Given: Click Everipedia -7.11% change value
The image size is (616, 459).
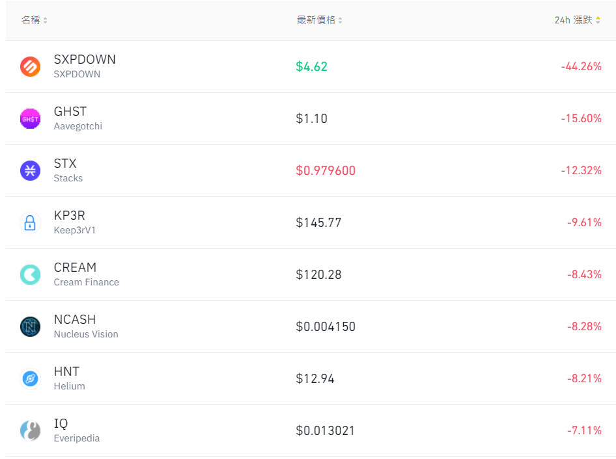Looking at the screenshot, I should pyautogui.click(x=584, y=431).
